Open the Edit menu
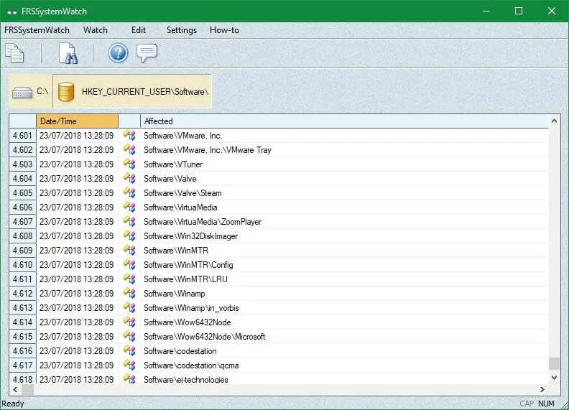This screenshot has height=410, width=569. click(x=139, y=30)
